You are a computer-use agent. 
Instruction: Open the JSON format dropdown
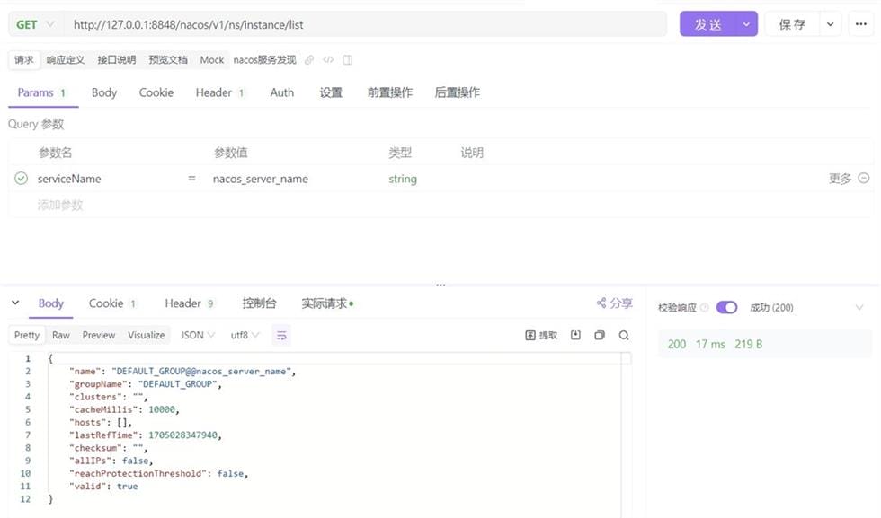(x=198, y=335)
